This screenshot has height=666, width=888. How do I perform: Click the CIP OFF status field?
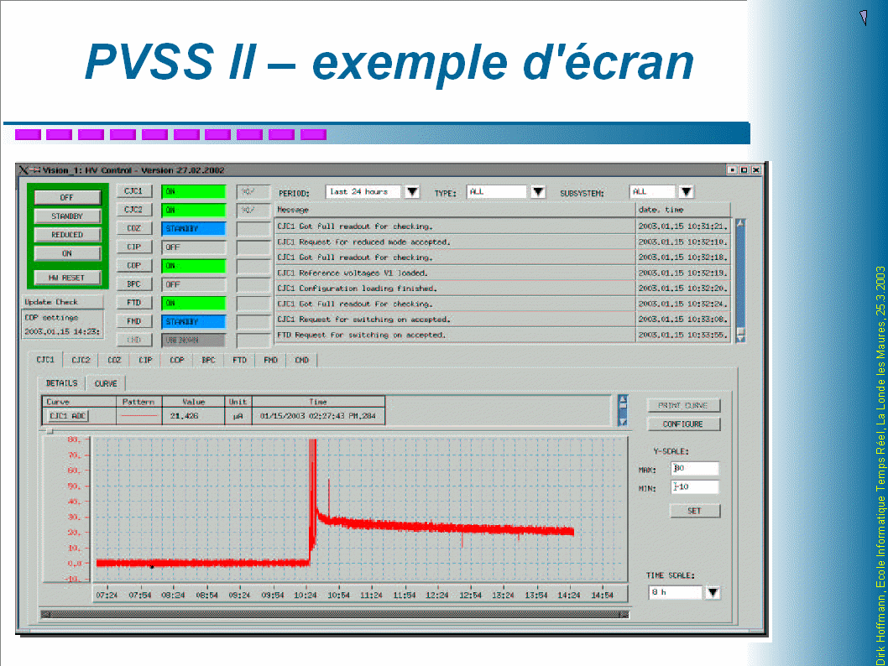click(194, 247)
